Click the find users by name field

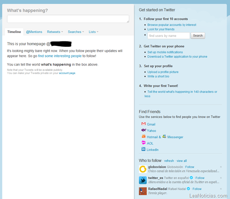coord(169,36)
